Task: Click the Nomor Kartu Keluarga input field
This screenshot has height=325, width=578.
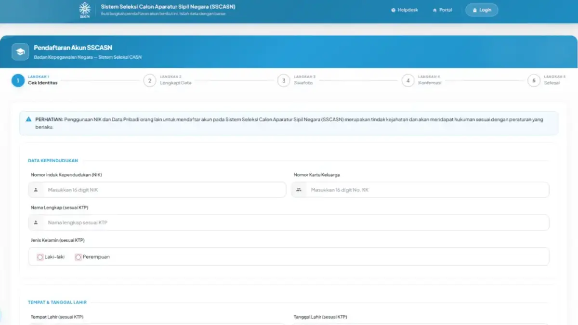Action: pyautogui.click(x=420, y=190)
